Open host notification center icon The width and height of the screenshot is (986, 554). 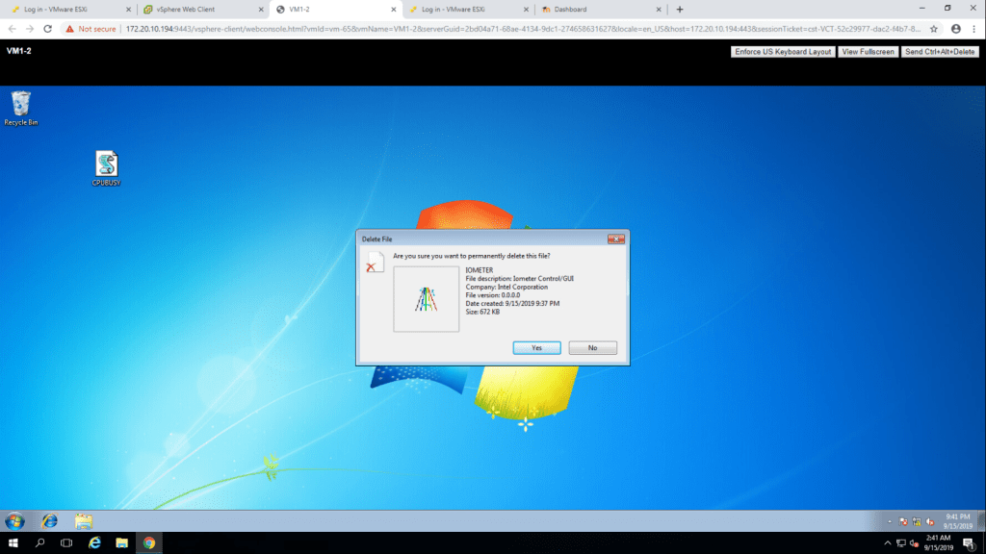(x=970, y=543)
